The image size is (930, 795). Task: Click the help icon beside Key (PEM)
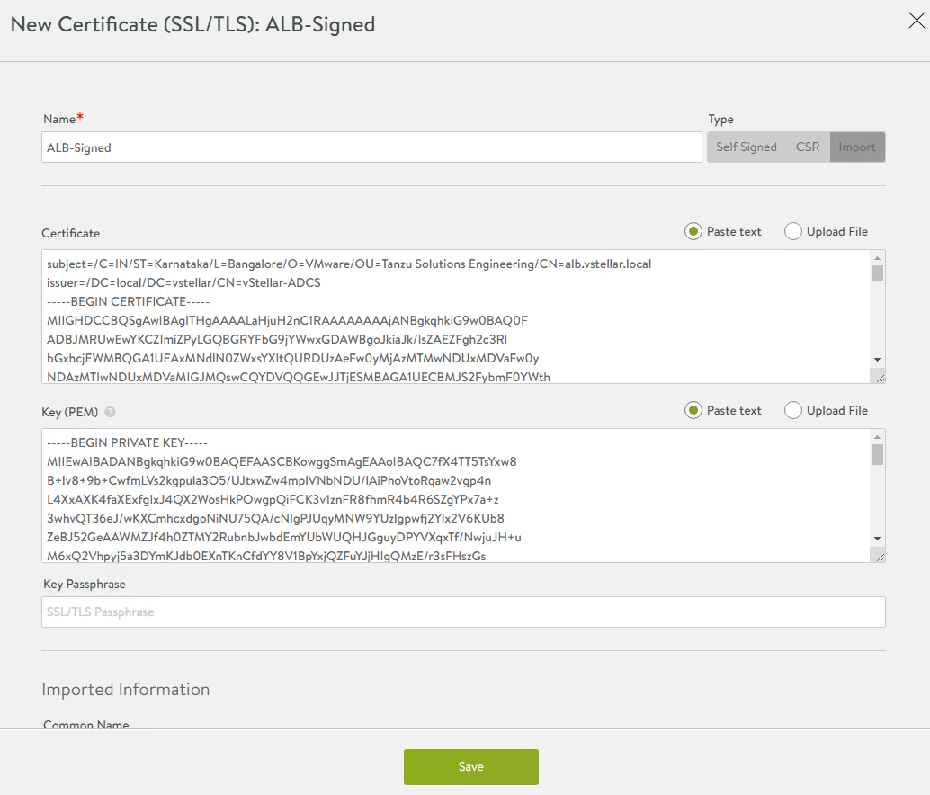click(110, 412)
